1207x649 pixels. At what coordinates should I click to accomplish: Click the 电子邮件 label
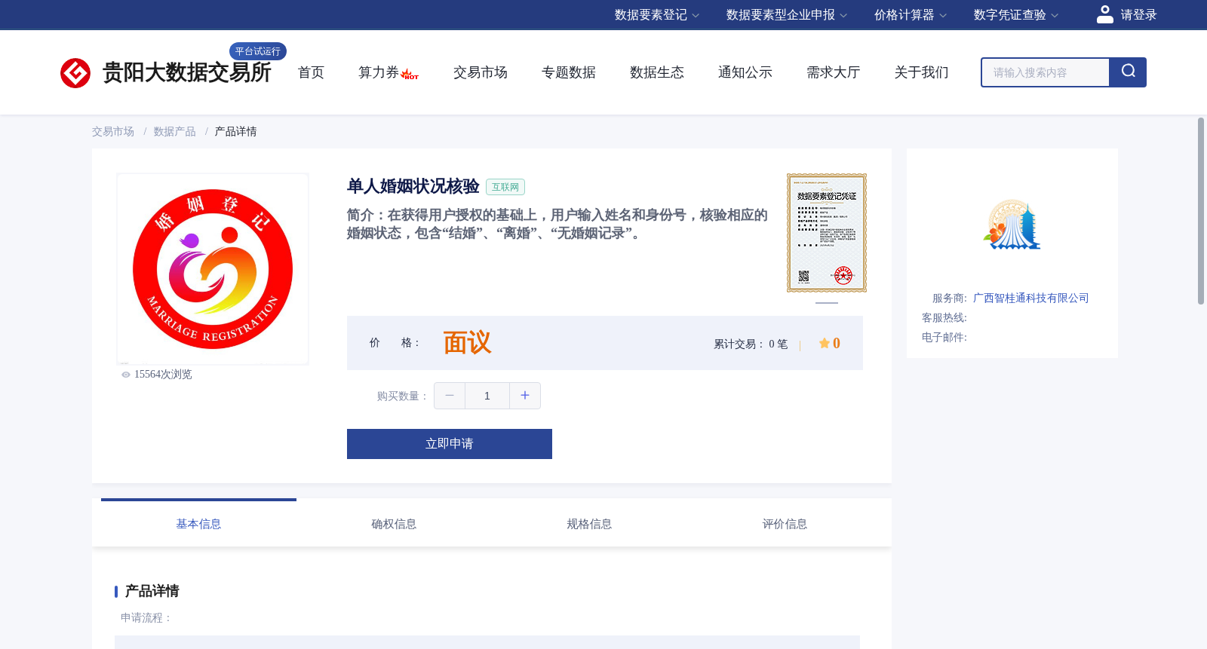click(944, 338)
